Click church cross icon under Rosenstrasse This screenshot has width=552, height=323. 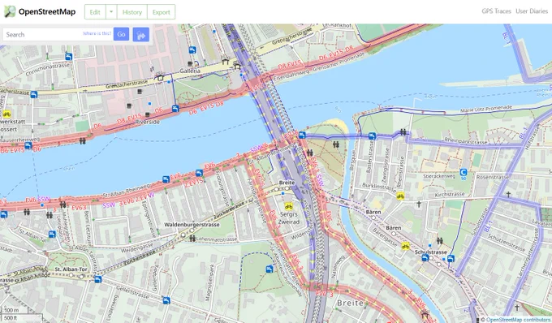click(x=508, y=194)
